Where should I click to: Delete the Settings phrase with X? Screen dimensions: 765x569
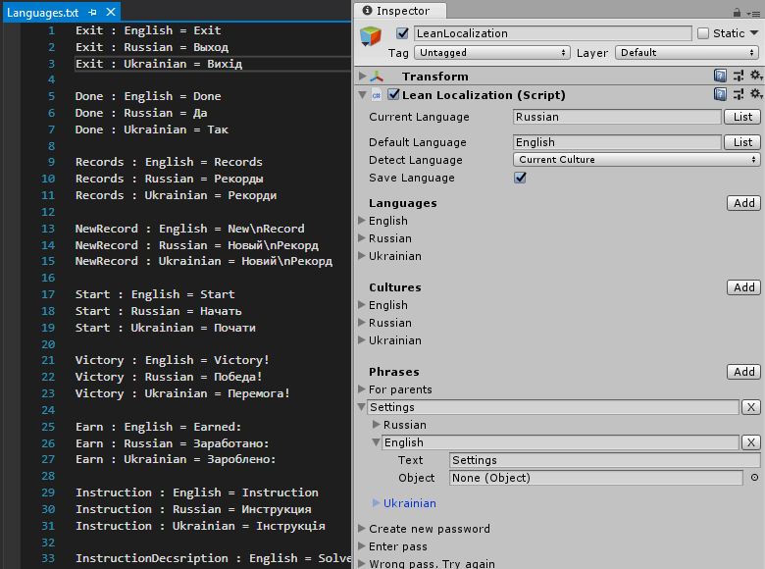tap(751, 407)
